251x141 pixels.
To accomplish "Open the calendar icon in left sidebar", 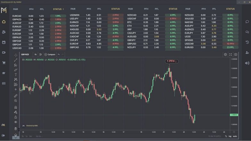I will pos(4,42).
